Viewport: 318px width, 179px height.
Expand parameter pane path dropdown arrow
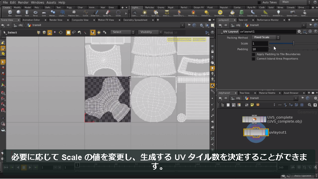tap(304, 25)
